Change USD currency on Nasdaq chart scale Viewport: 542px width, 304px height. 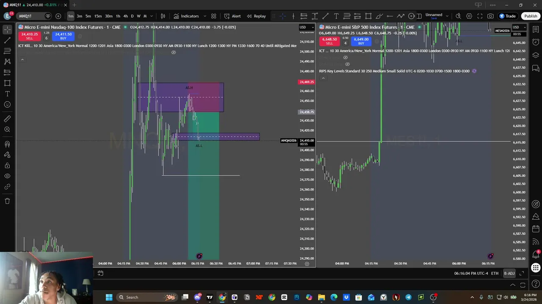(307, 27)
